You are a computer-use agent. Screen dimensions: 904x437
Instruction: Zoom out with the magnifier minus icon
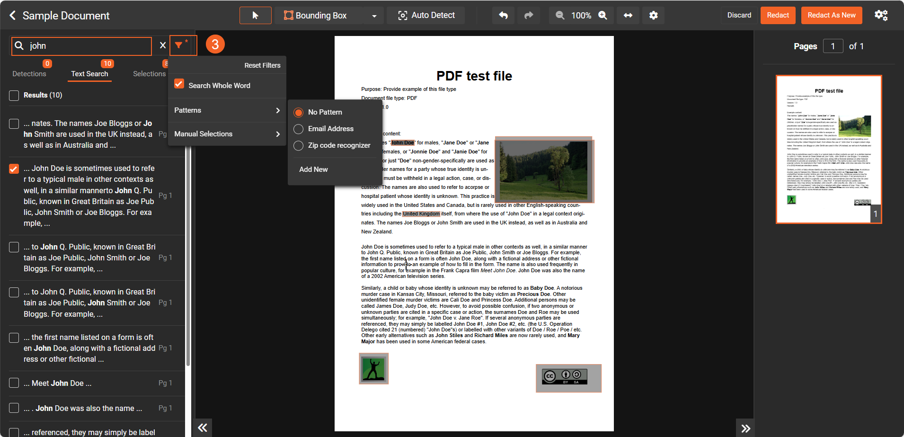[560, 16]
